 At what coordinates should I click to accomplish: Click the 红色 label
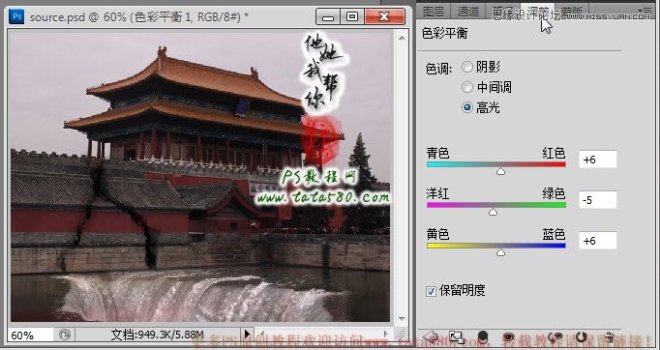[x=554, y=153]
